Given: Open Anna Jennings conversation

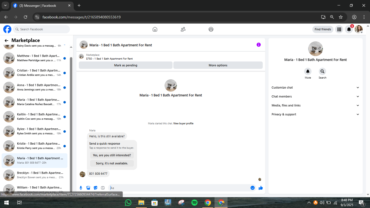Looking at the screenshot, I should coord(35,87).
